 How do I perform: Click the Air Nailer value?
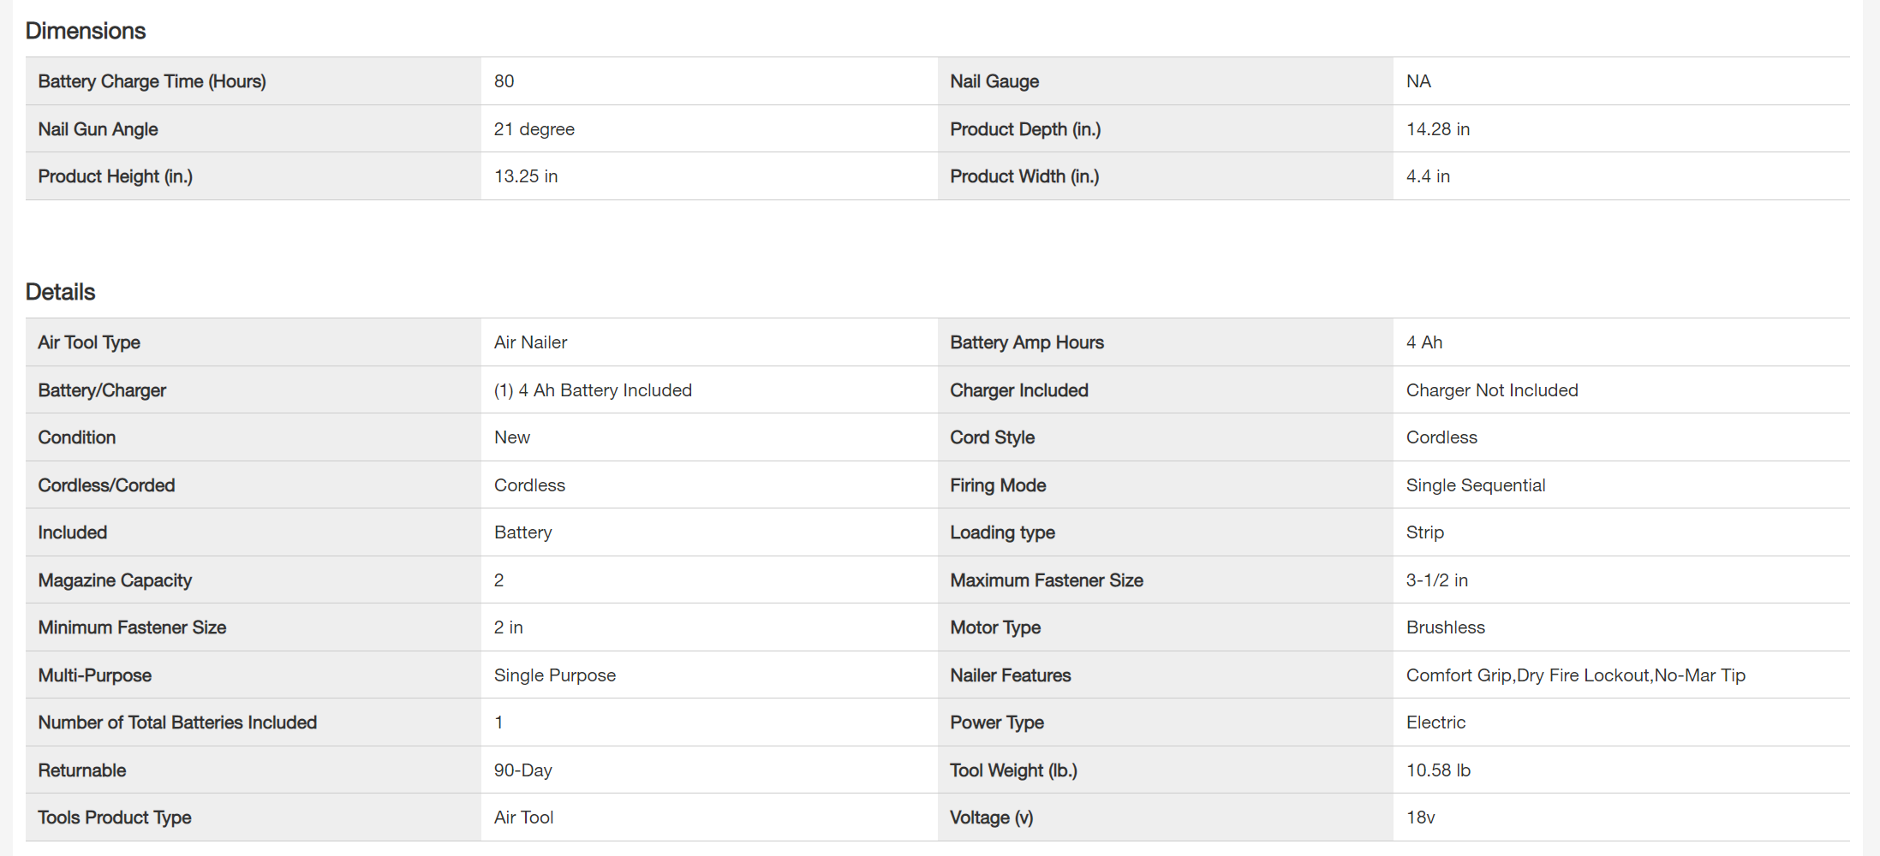[531, 342]
